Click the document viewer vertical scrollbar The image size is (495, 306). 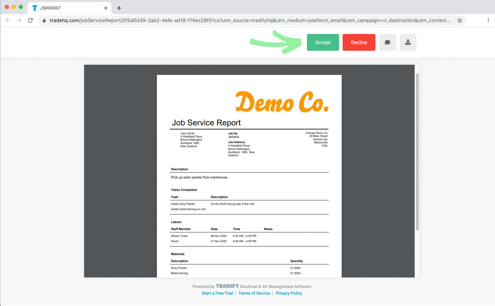pos(417,152)
